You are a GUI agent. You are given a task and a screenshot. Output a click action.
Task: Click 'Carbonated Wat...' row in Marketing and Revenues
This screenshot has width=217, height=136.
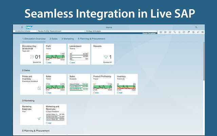coord(55,117)
